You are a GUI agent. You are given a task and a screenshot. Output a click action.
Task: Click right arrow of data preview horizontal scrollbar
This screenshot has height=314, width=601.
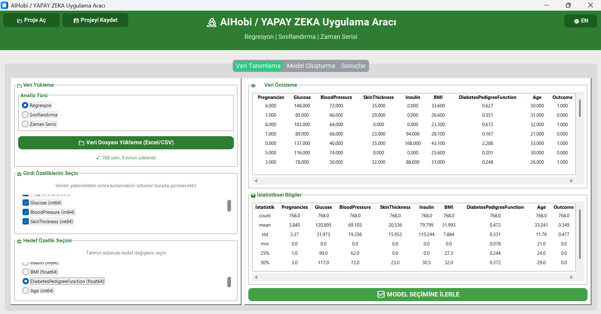click(571, 181)
